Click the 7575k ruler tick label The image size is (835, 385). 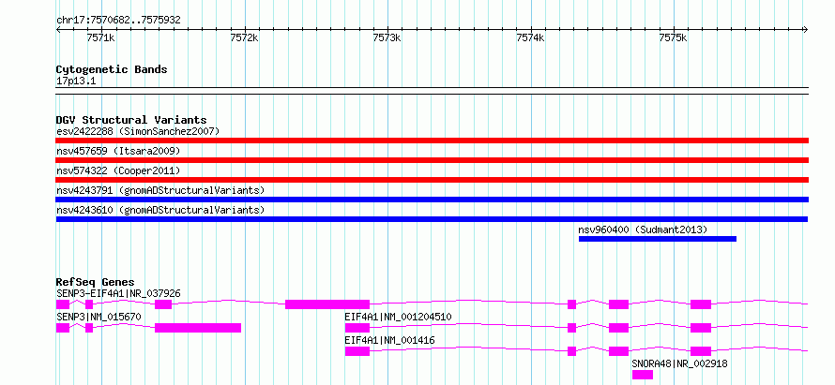coord(673,38)
